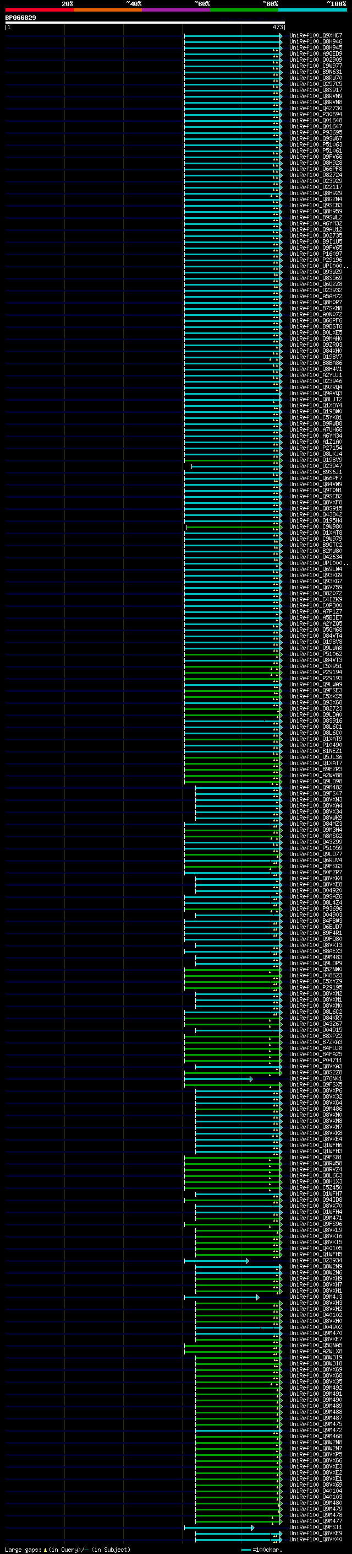Open hit UniRef100_Q02909
Viewport: 352px width, 1554px height.
[315, 60]
